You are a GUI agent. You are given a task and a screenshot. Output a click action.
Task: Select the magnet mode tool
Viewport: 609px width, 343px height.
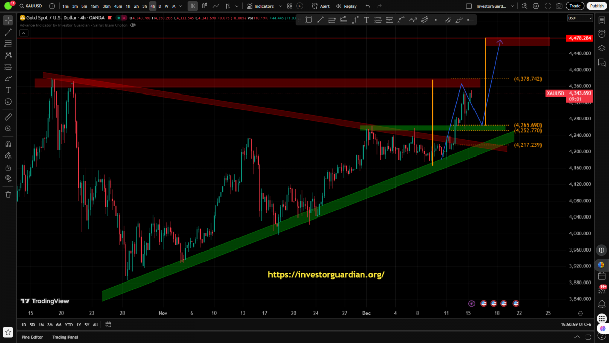coord(8,144)
